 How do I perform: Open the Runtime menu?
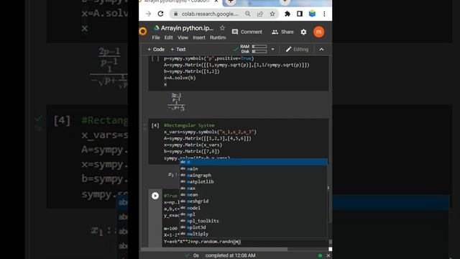[x=218, y=37]
